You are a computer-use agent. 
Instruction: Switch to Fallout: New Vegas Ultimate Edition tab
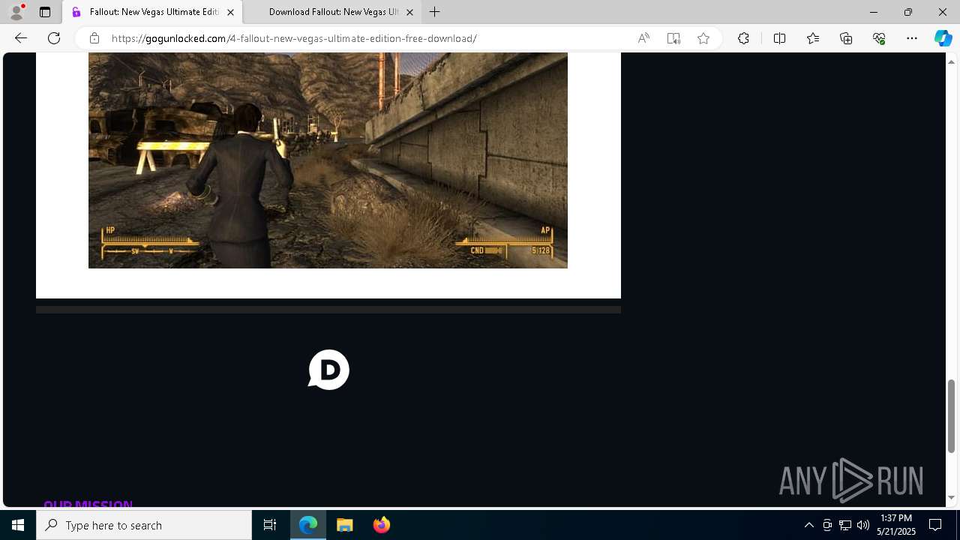click(152, 12)
